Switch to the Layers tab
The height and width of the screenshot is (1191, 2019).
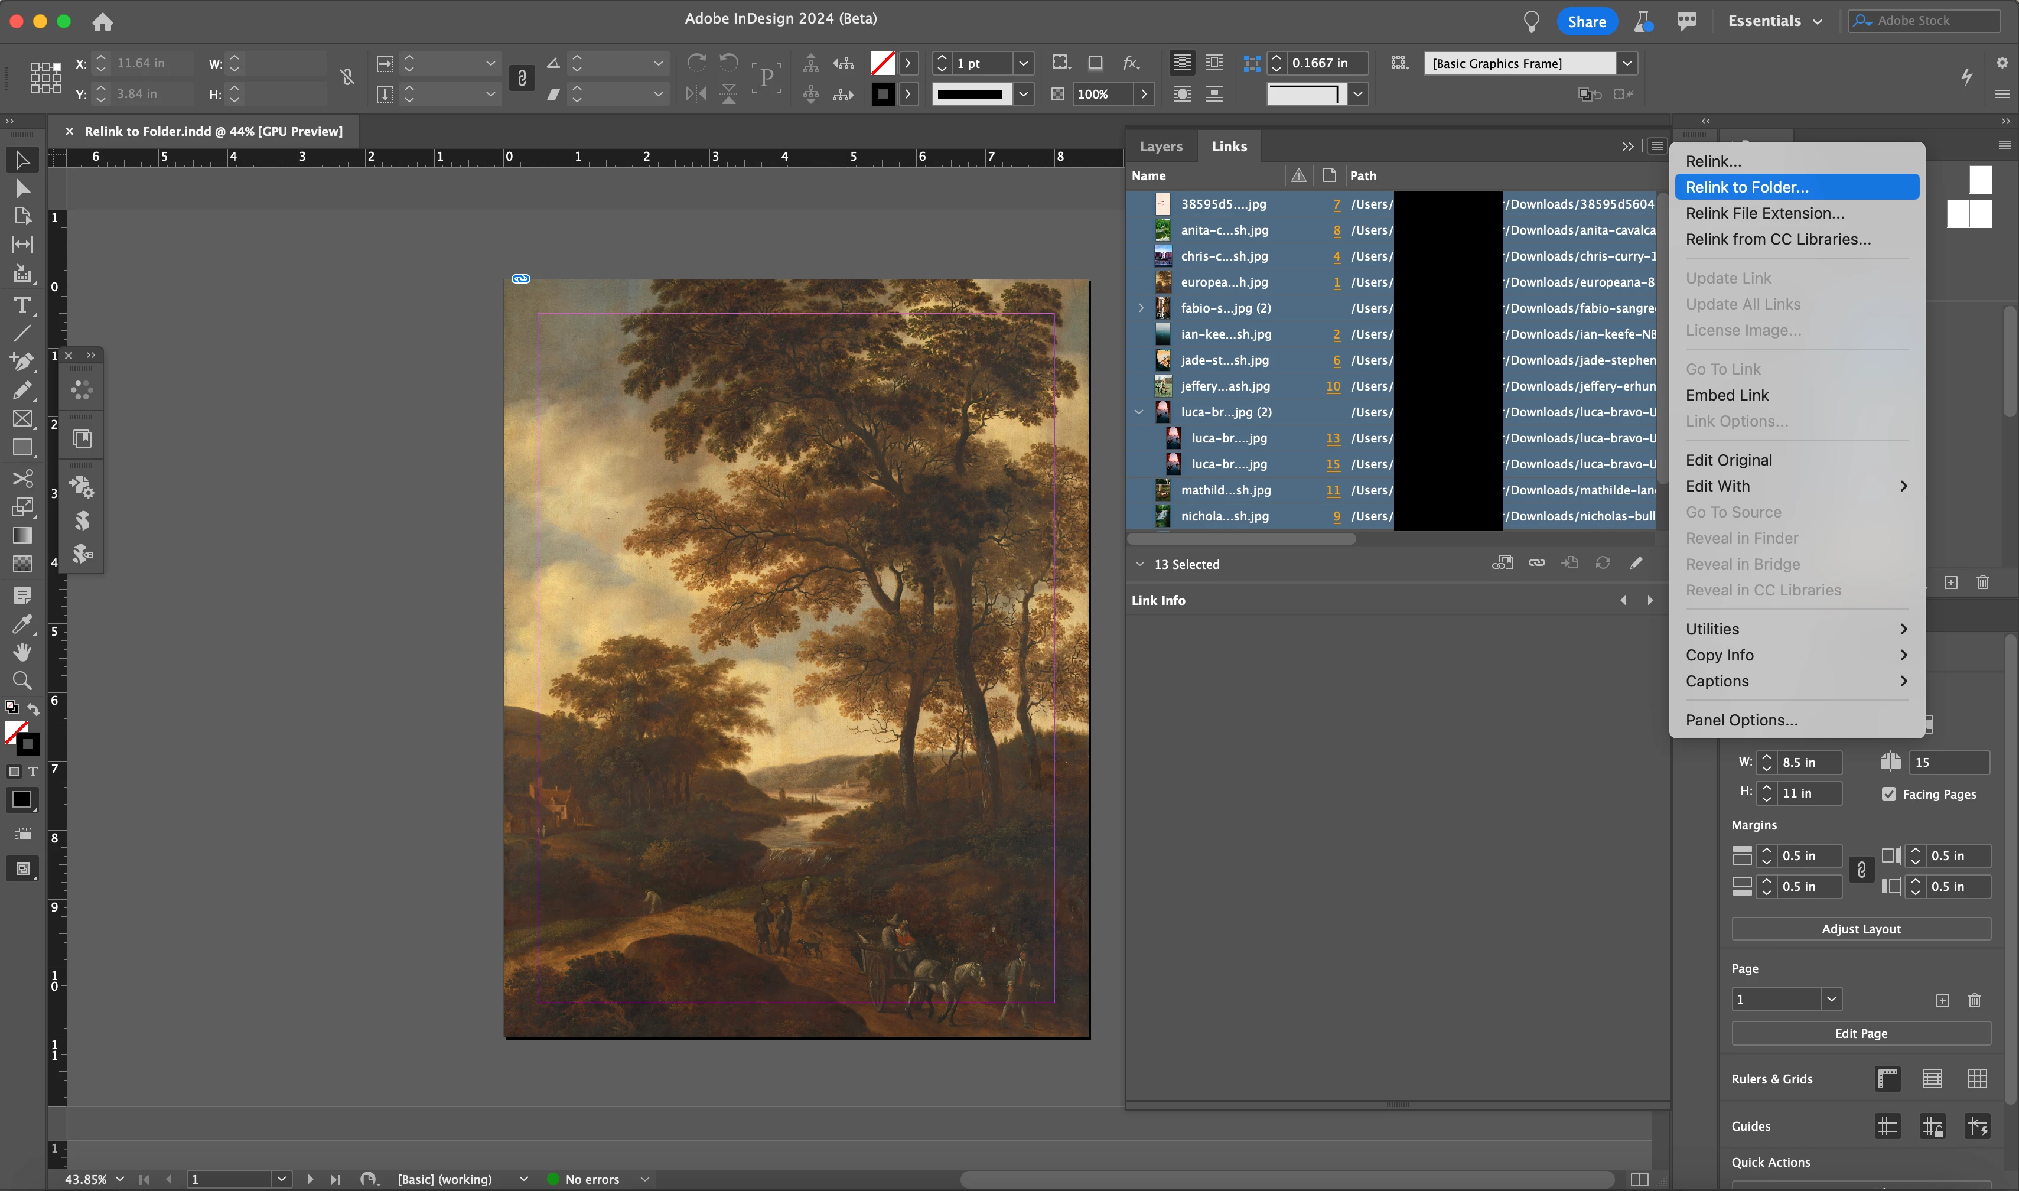point(1160,146)
